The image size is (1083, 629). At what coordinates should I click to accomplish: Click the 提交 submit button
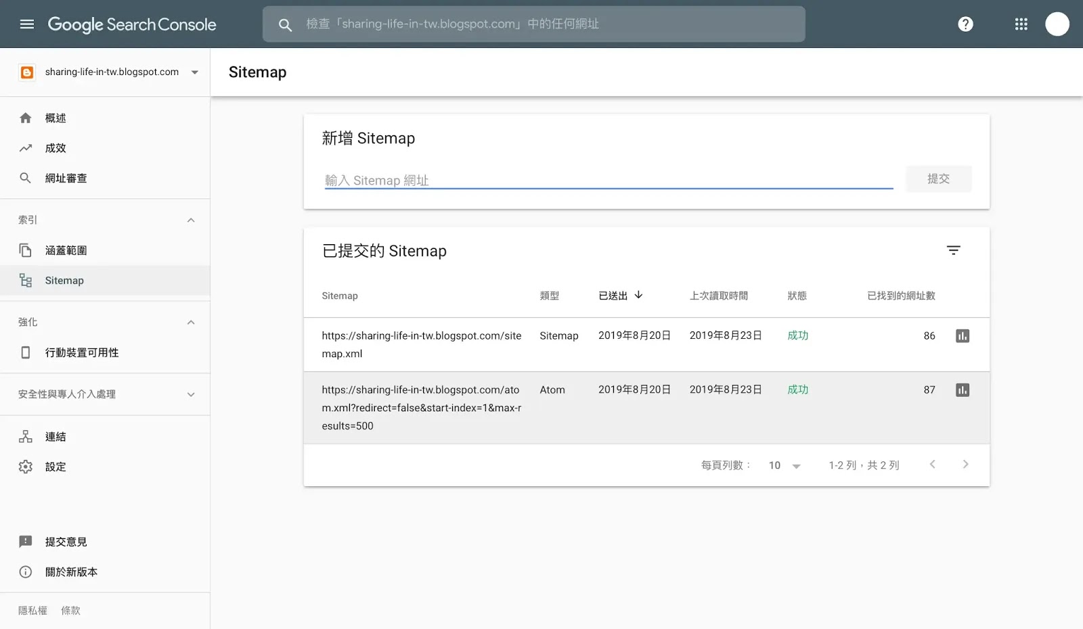(938, 179)
